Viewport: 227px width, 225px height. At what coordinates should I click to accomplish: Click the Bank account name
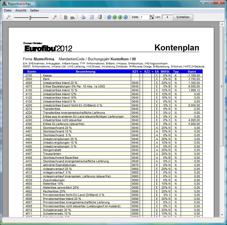[46, 79]
